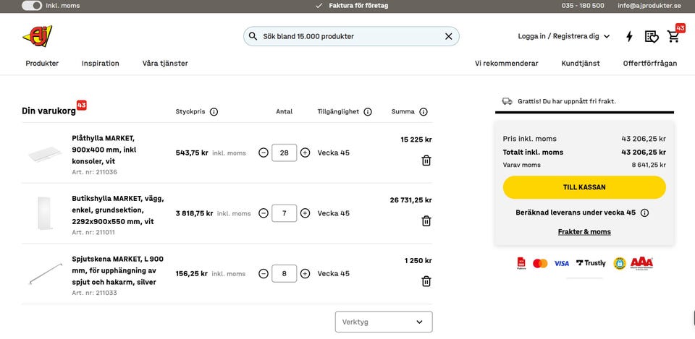The image size is (695, 339).
Task: Open Frakter & moms link
Action: (584, 232)
